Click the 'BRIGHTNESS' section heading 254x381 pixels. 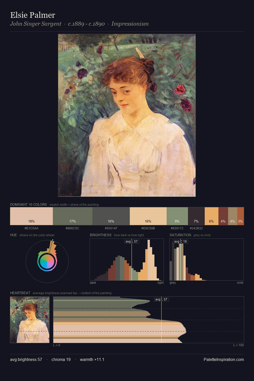coord(101,235)
